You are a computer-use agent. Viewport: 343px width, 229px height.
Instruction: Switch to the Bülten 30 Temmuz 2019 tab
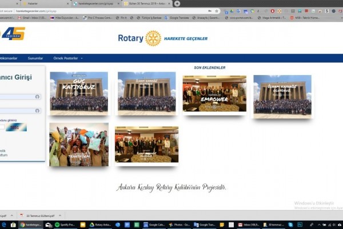point(148,3)
